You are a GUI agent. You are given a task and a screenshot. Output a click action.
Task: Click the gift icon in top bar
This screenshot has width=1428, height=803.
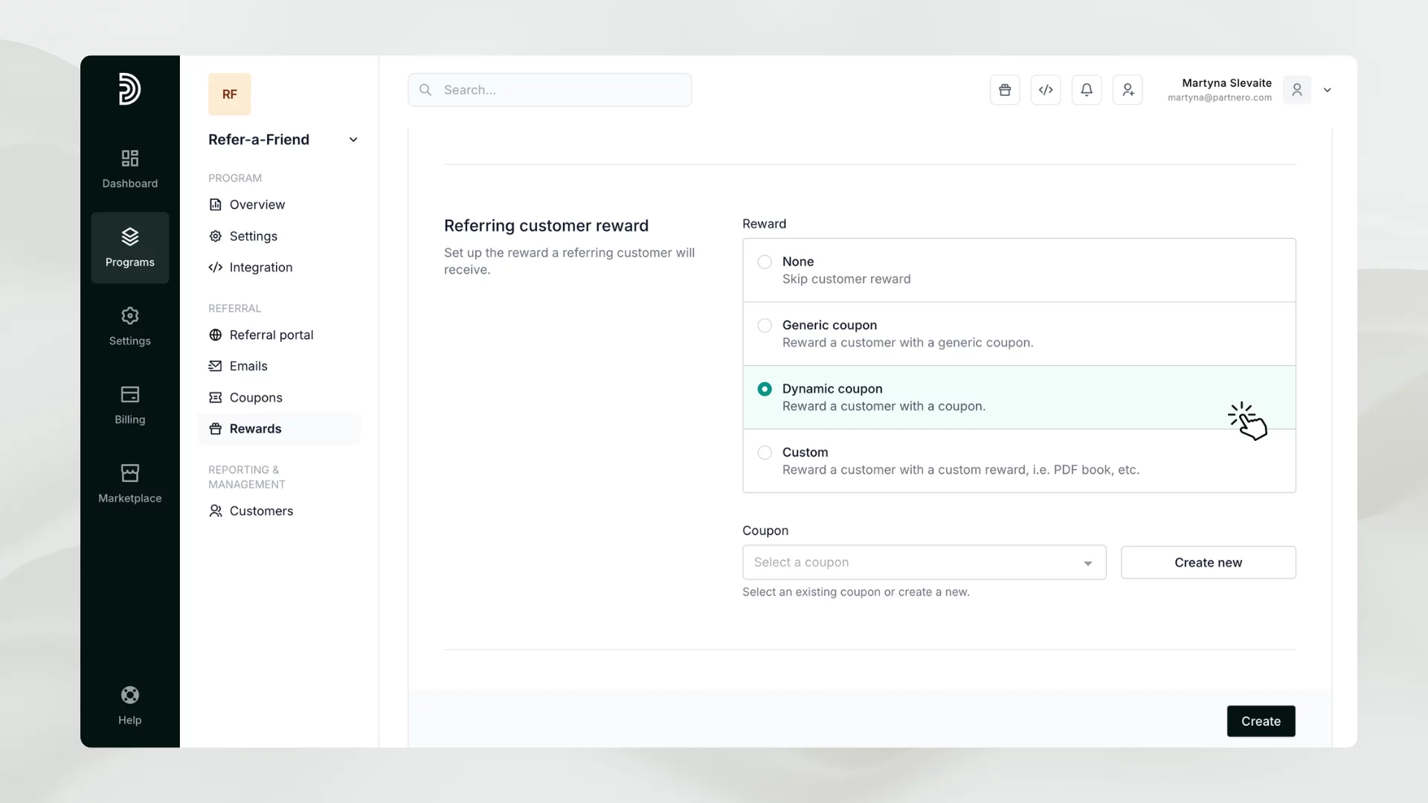coord(1004,90)
